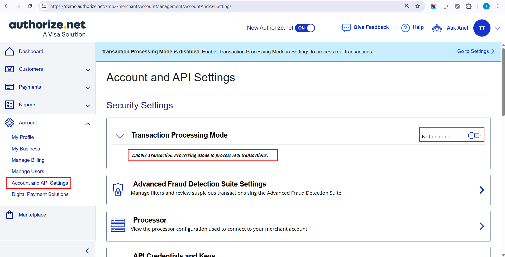The image size is (505, 257).
Task: Click the zoom magnifier icon in address bar
Action: tap(407, 6)
